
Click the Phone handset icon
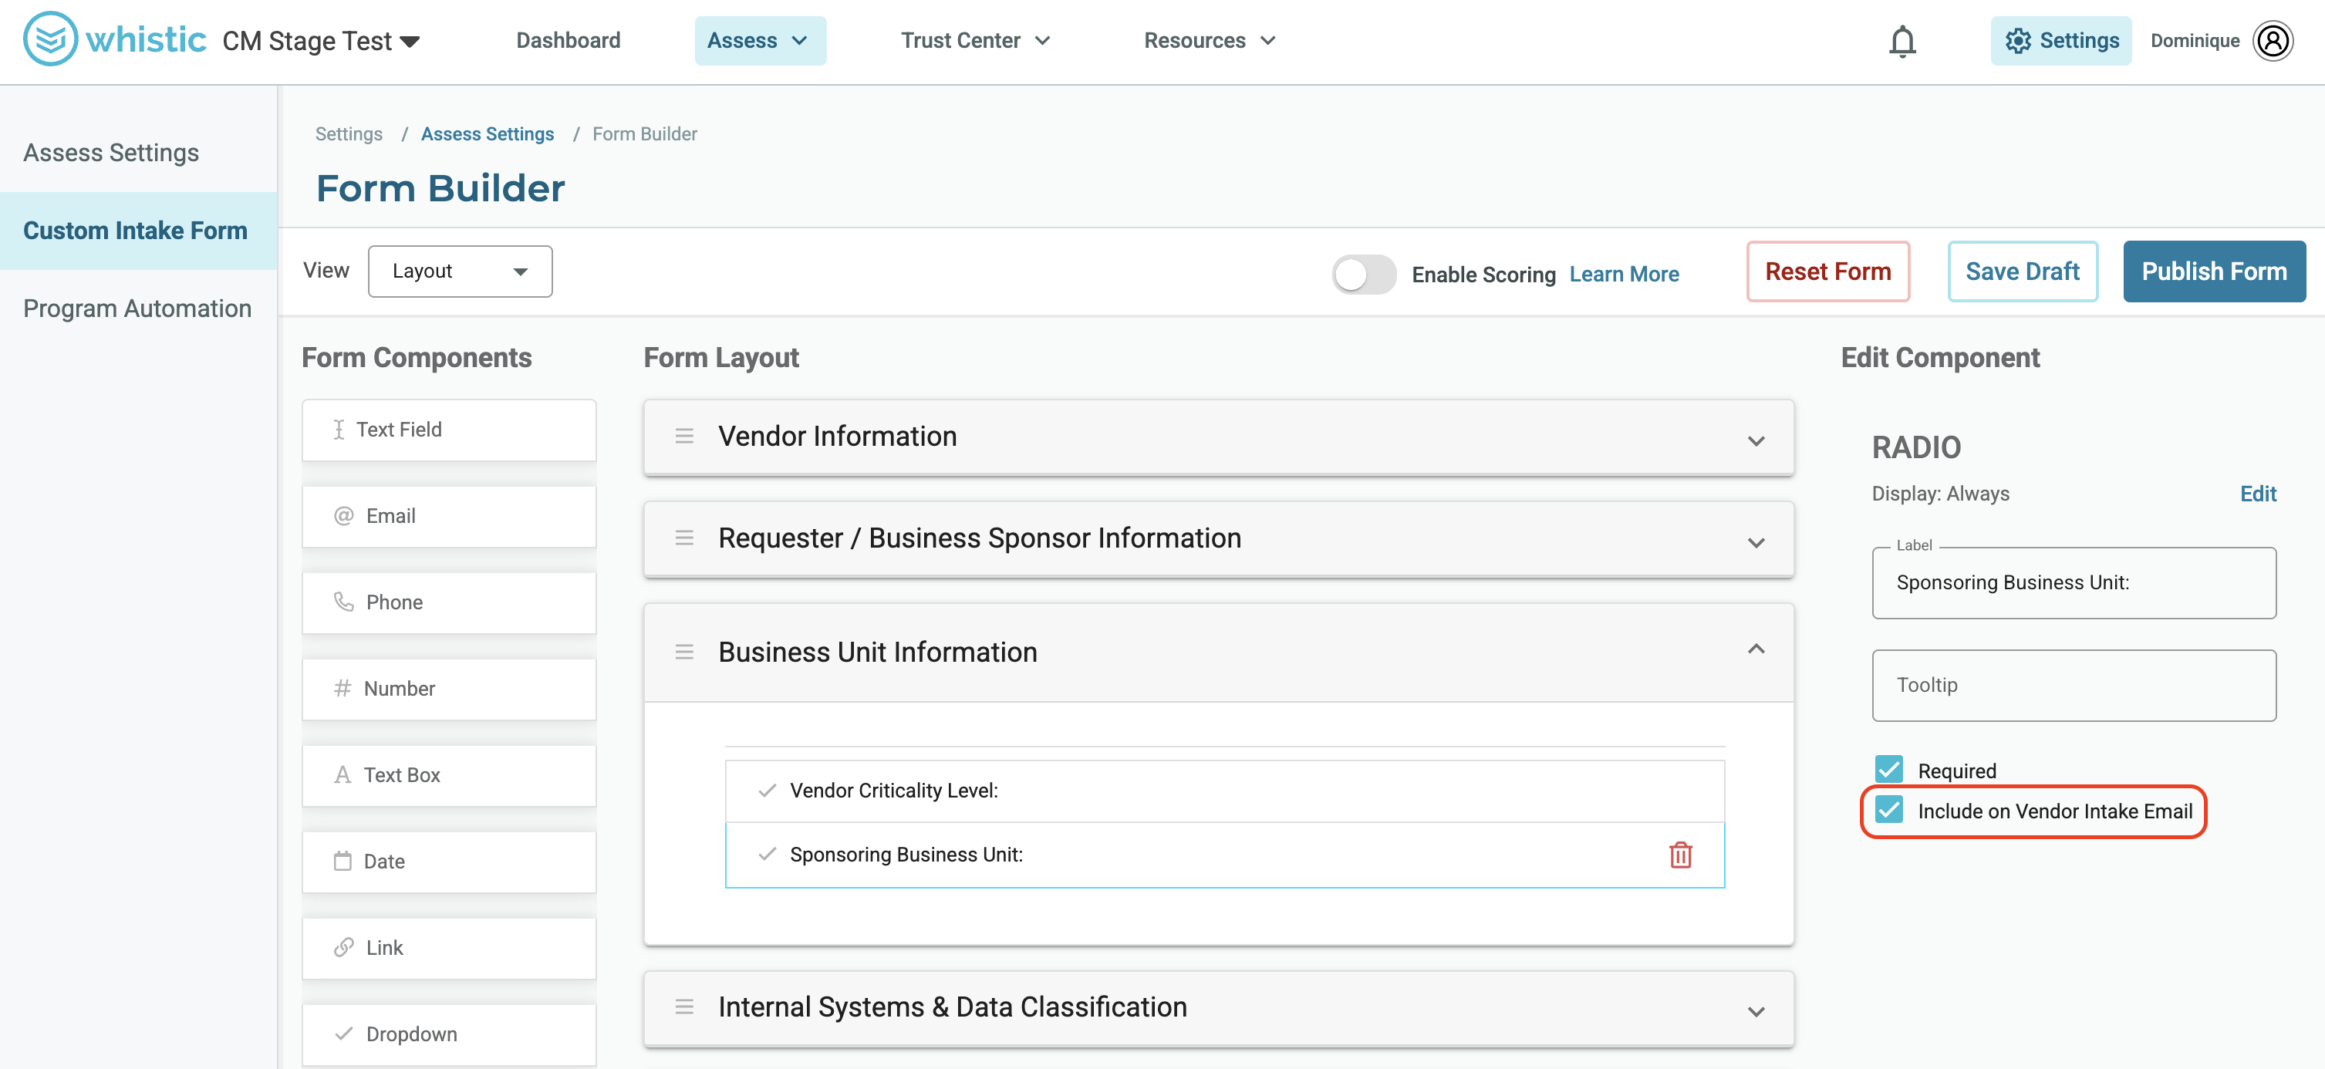pos(343,602)
